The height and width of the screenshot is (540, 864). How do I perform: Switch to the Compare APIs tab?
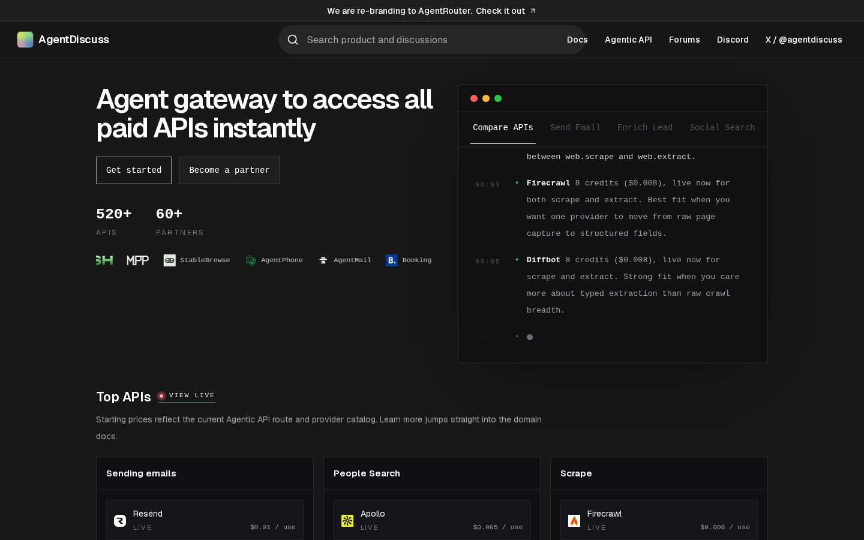pyautogui.click(x=503, y=128)
